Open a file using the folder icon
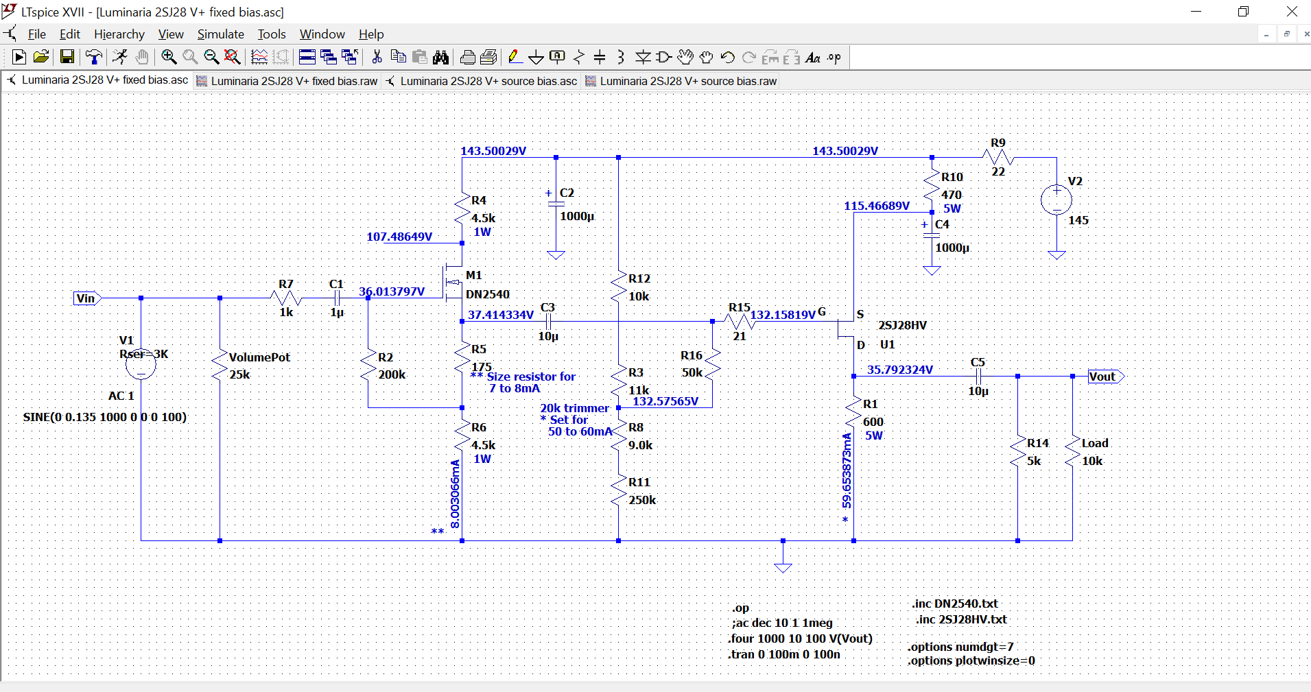The height and width of the screenshot is (692, 1311). point(40,58)
